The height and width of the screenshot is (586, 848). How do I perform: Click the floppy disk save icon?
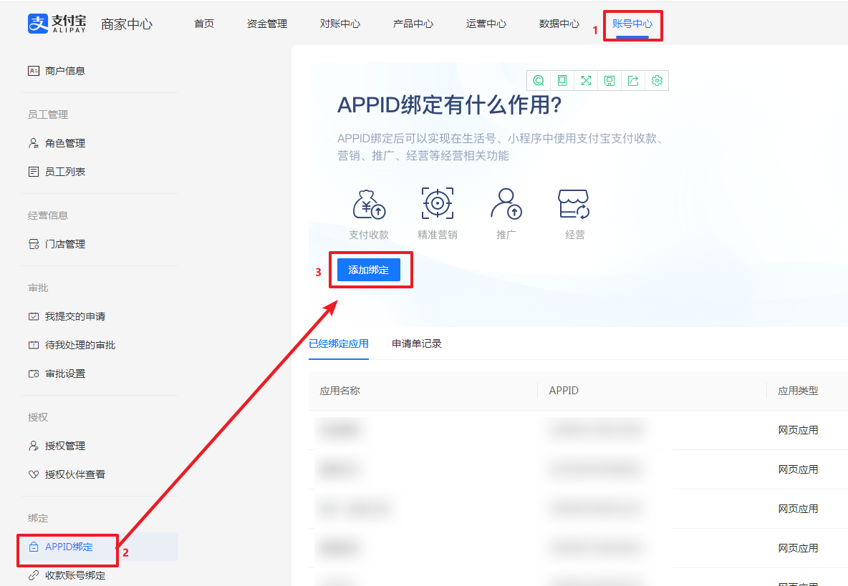coord(609,80)
